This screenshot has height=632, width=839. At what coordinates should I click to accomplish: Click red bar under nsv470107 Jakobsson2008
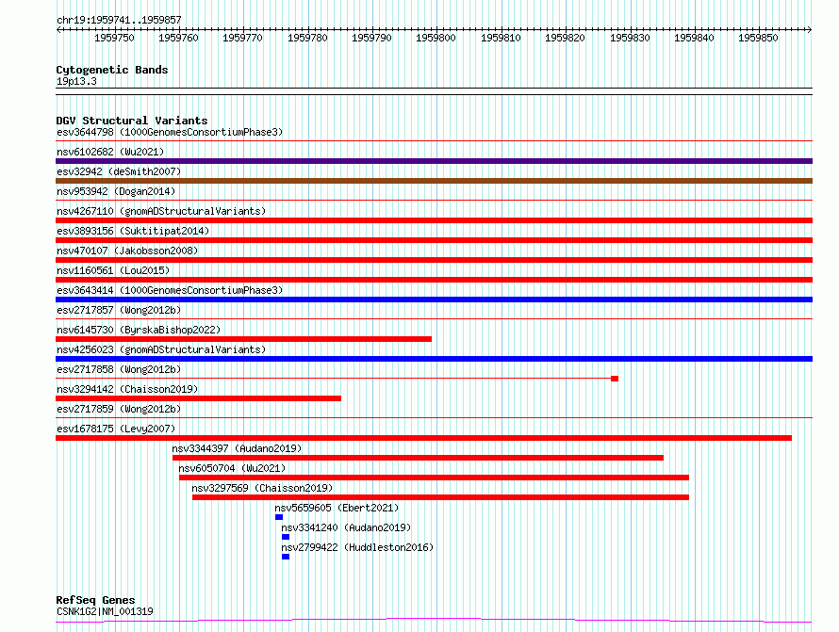pyautogui.click(x=434, y=260)
